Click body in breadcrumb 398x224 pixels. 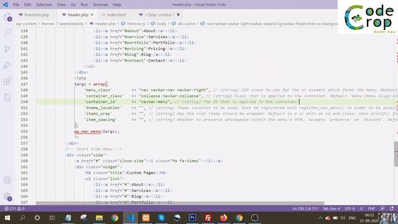[162, 24]
